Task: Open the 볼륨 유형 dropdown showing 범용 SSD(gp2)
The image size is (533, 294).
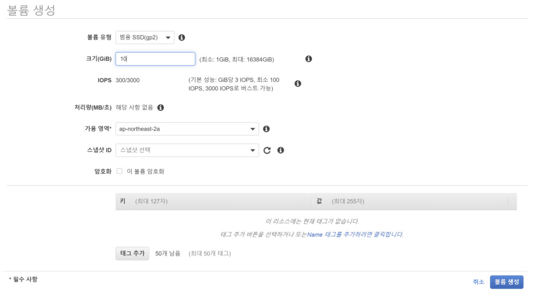Action: pos(145,37)
